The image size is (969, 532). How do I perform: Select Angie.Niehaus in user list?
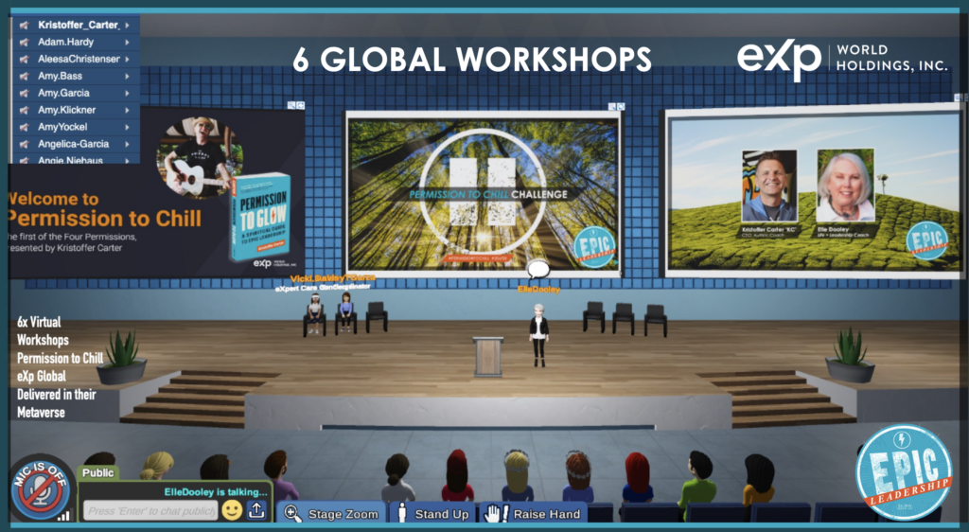[x=70, y=160]
